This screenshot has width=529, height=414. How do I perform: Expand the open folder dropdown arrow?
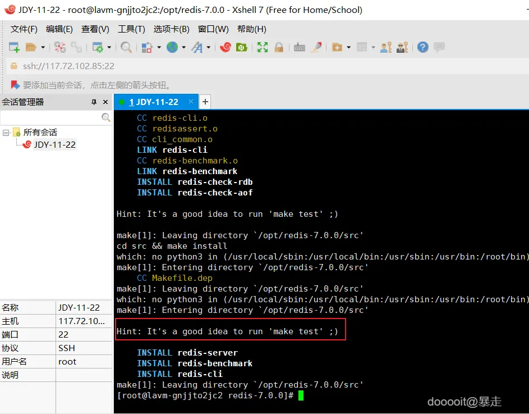click(x=43, y=47)
